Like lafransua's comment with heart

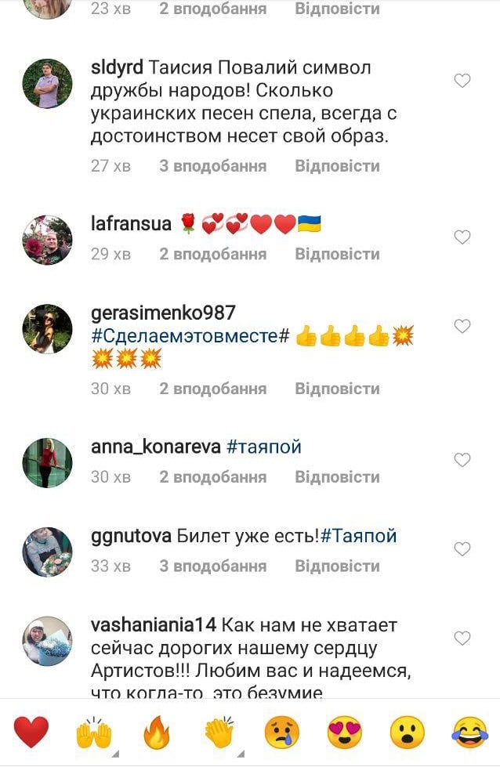click(462, 237)
